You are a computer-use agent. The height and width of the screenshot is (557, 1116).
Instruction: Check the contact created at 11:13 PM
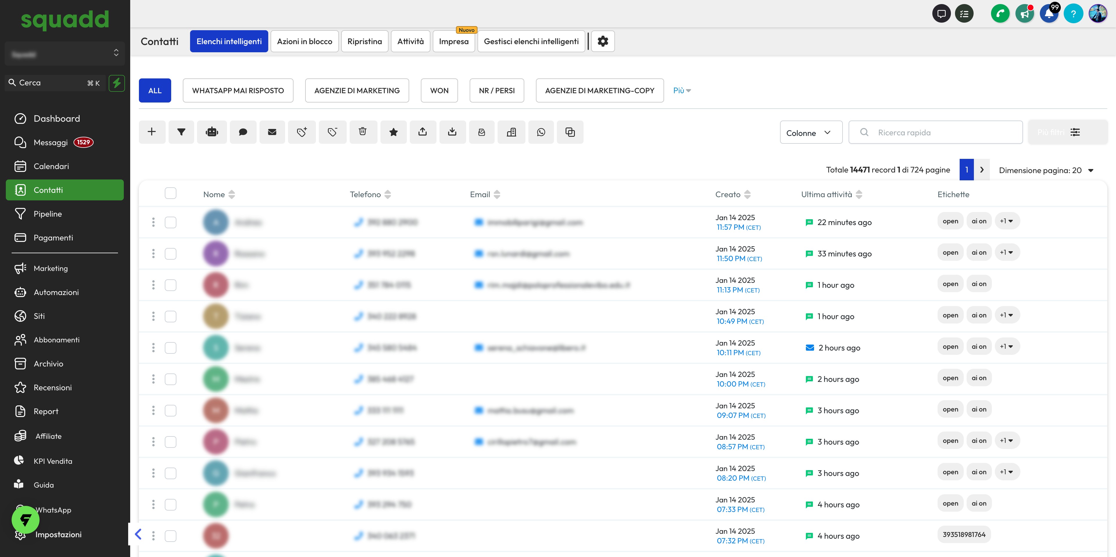point(171,285)
